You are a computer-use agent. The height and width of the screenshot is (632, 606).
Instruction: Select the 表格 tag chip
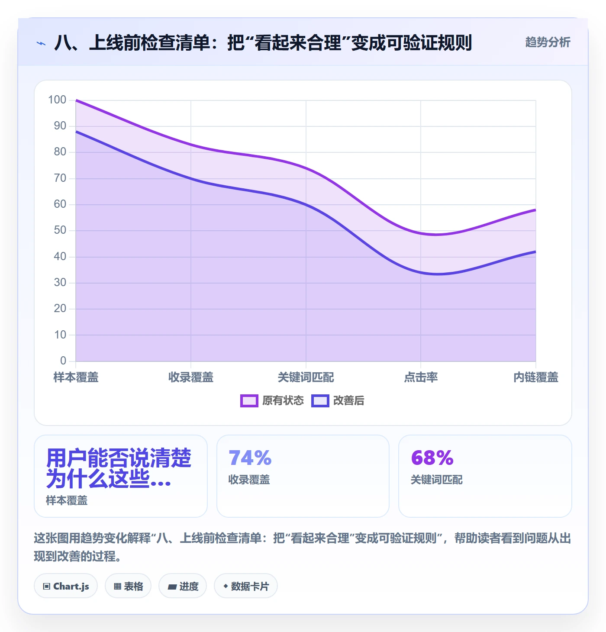(x=128, y=586)
